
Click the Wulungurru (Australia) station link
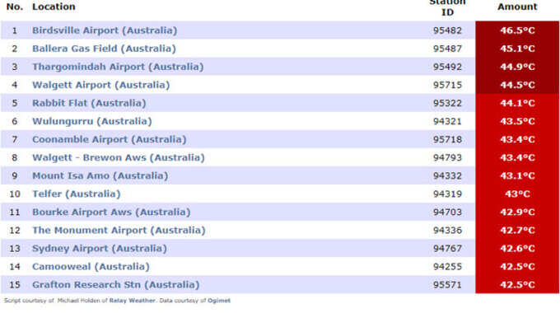click(91, 121)
